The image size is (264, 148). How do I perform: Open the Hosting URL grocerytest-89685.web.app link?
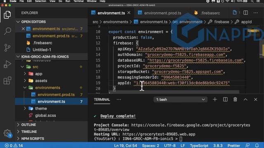pyautogui.click(x=159, y=134)
